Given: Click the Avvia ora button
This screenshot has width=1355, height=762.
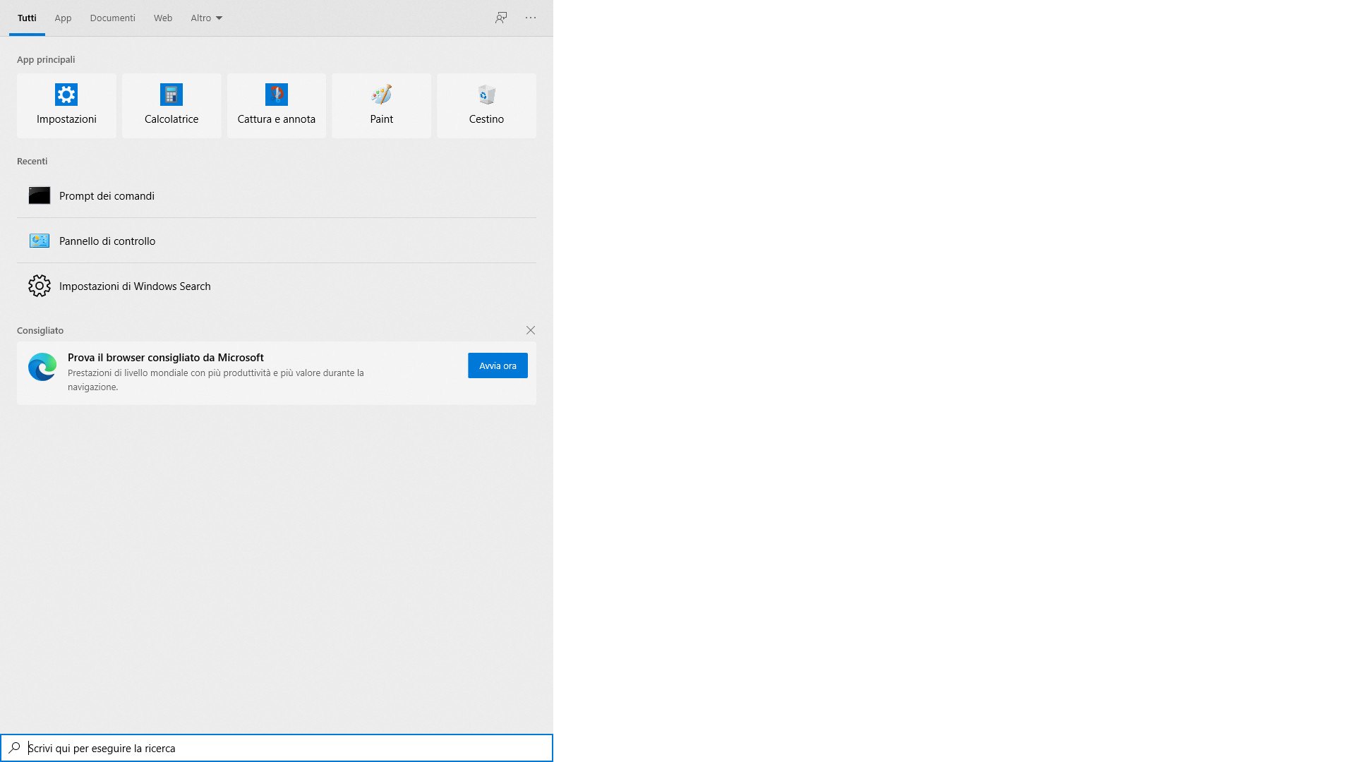Looking at the screenshot, I should 498,365.
